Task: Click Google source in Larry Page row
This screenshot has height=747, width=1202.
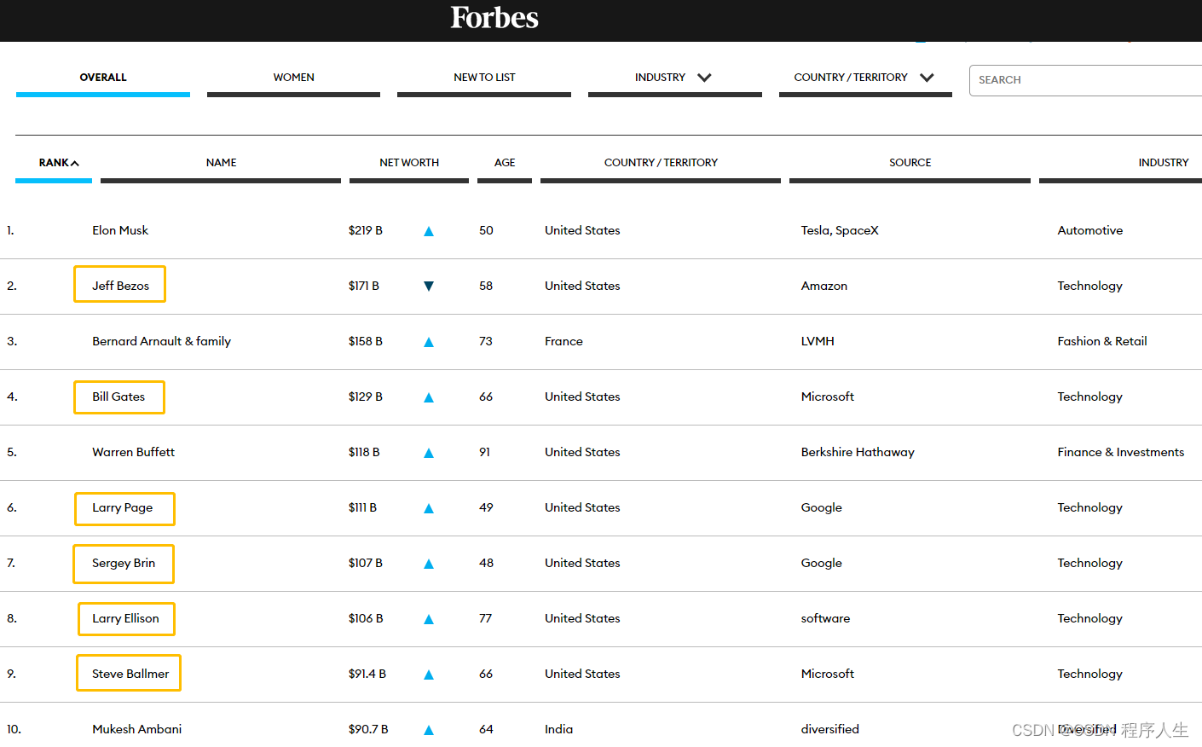Action: click(x=821, y=507)
